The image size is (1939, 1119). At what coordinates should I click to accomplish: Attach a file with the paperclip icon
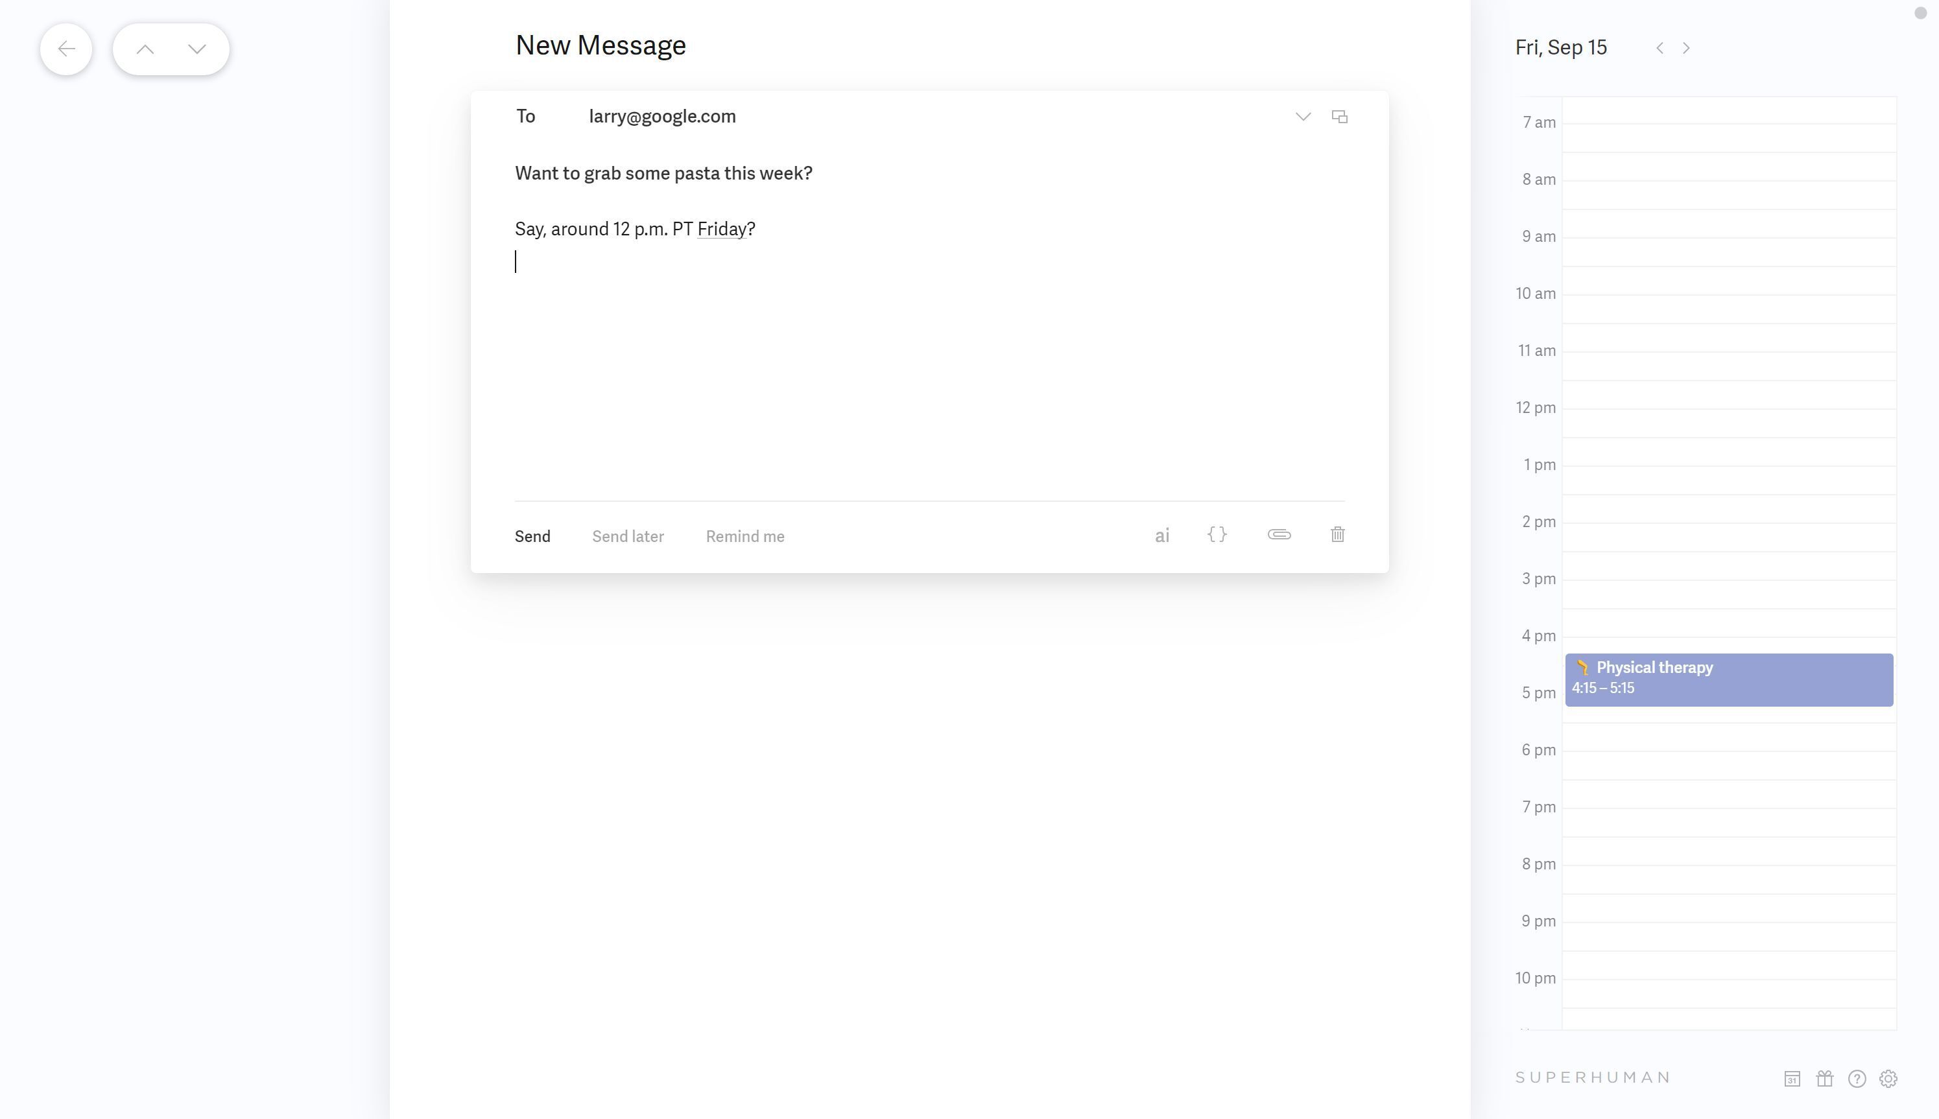click(1279, 535)
